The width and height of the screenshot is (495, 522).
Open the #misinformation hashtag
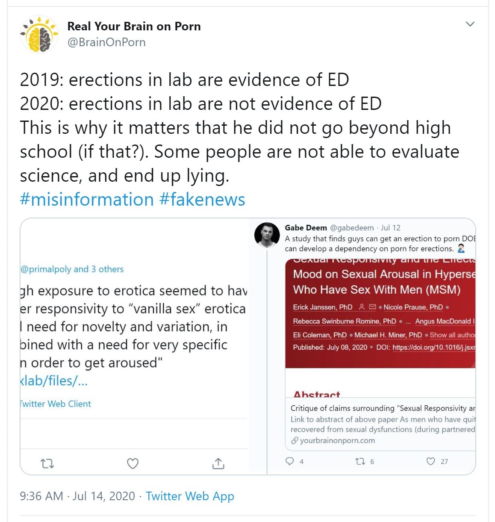click(87, 200)
